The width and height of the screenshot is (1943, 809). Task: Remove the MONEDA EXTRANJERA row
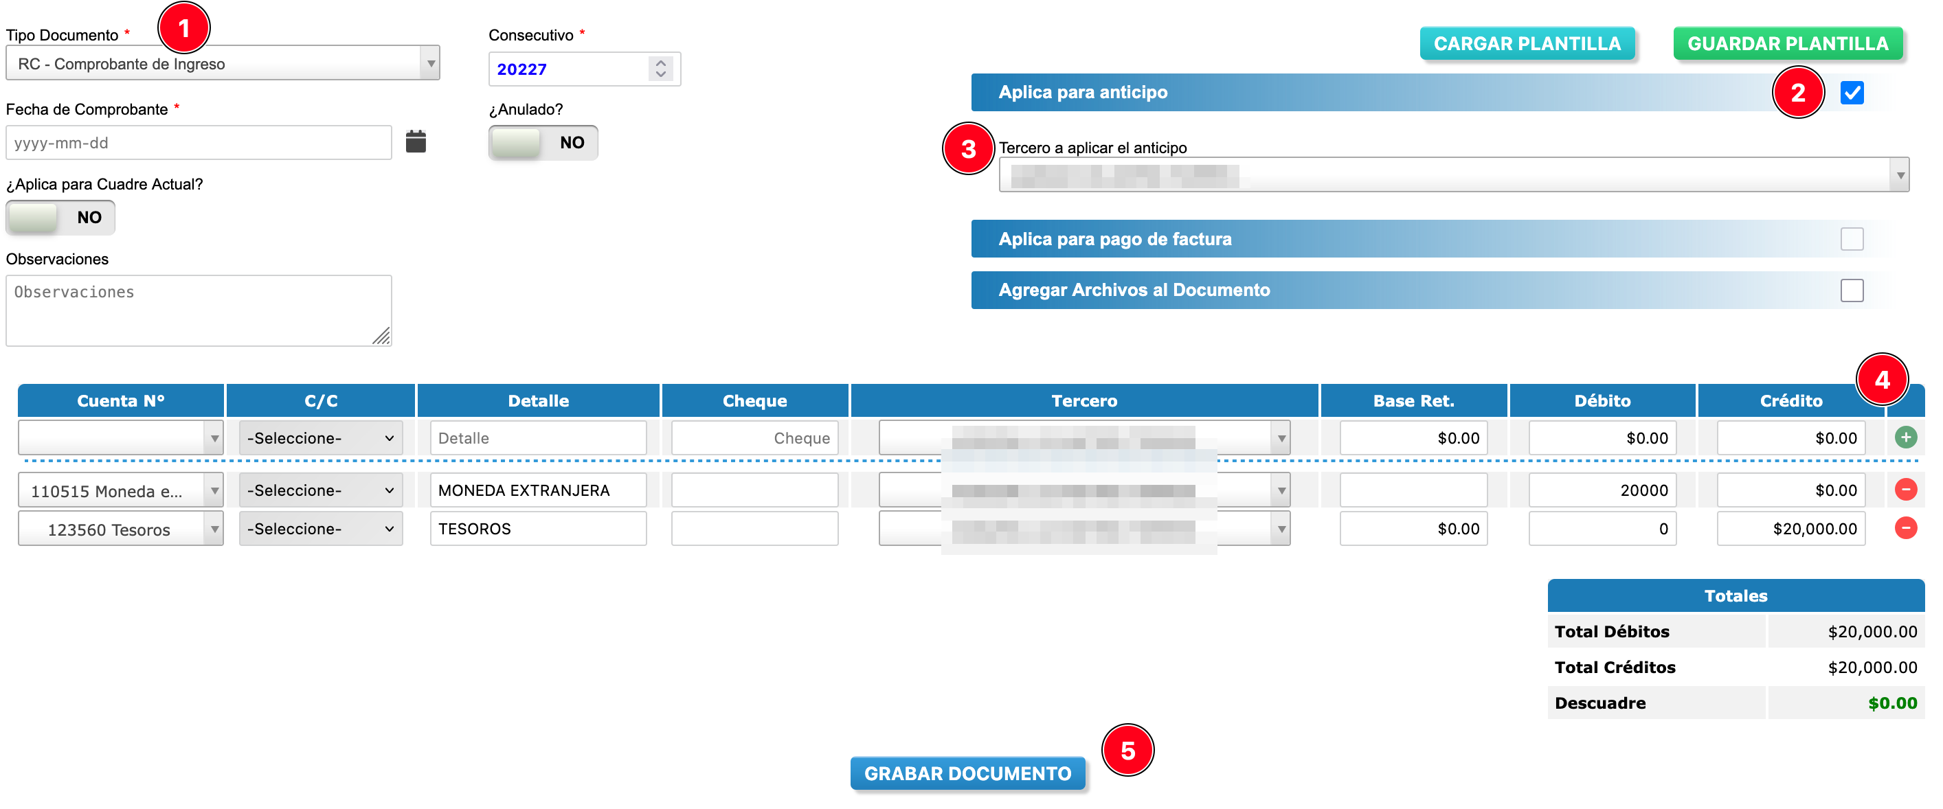1905,490
